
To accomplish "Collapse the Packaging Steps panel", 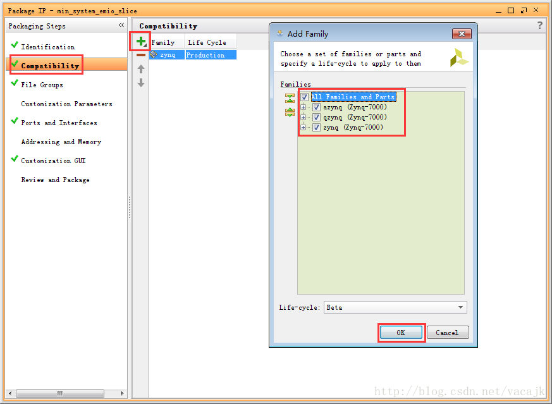I will tap(121, 25).
